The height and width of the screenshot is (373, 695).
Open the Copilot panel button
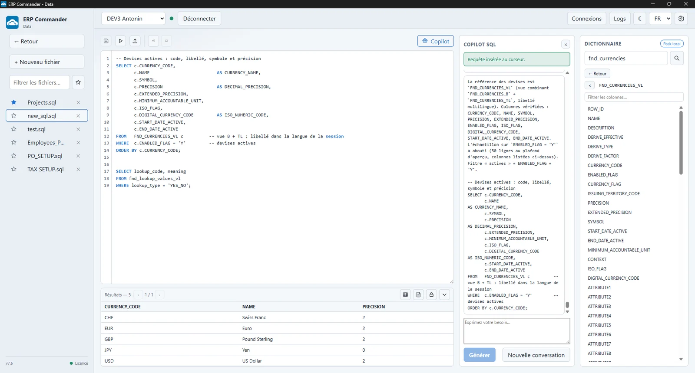point(436,41)
